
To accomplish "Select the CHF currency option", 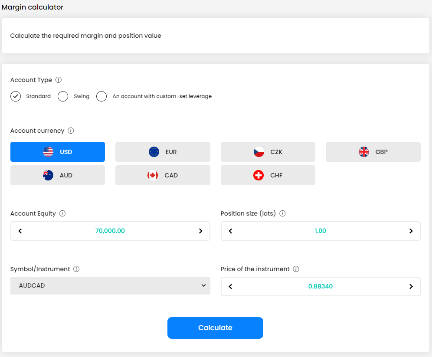I will click(x=268, y=175).
